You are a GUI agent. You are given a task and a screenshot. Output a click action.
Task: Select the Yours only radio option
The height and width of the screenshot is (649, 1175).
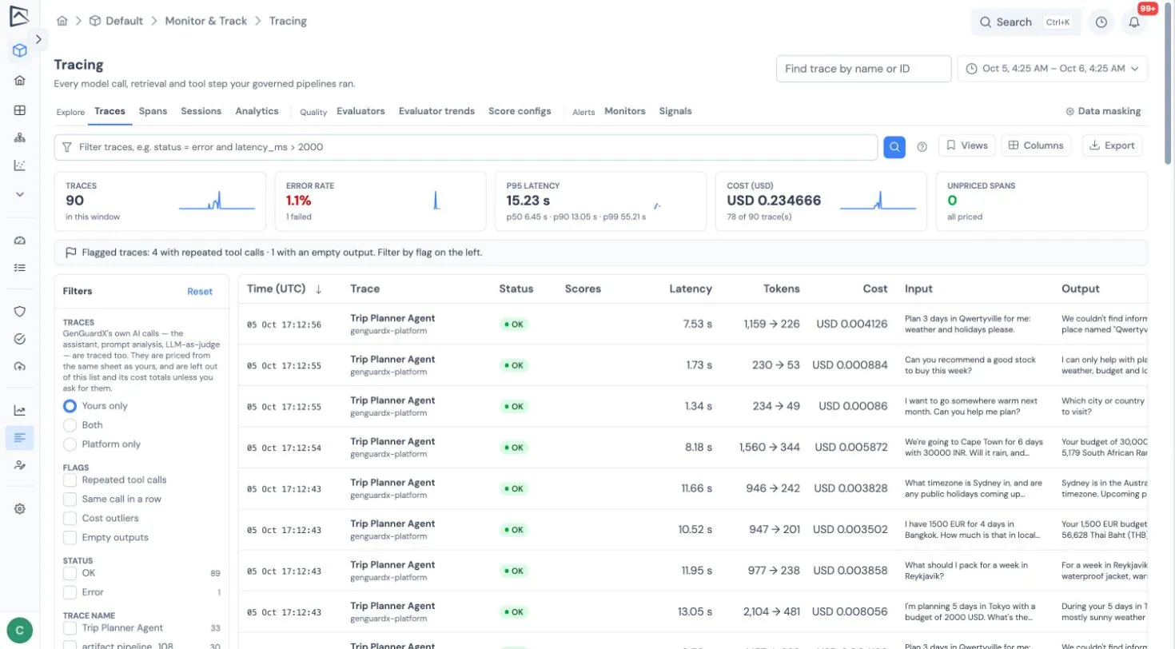(70, 406)
